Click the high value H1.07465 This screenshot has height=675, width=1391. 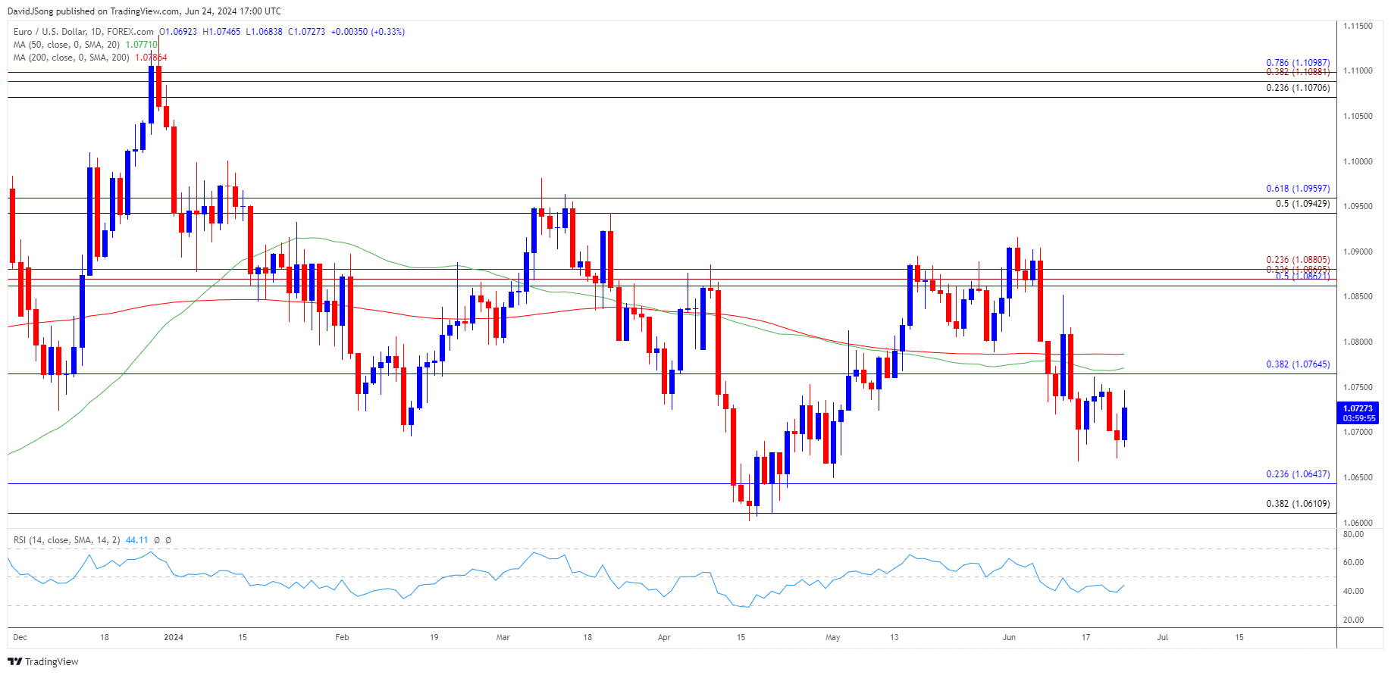coord(221,32)
